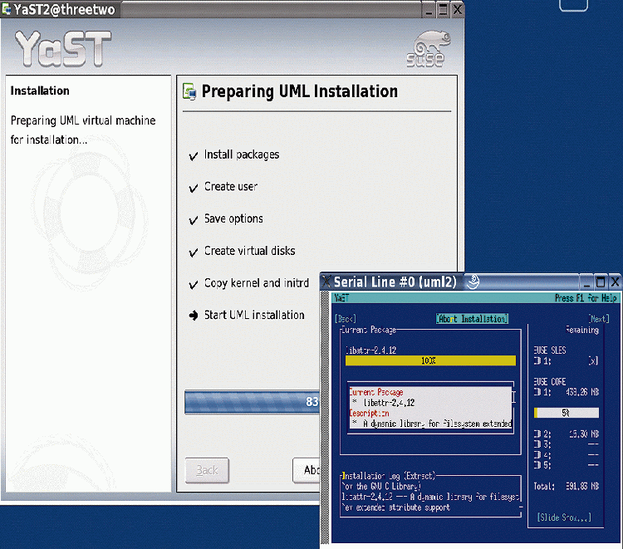The height and width of the screenshot is (549, 623).
Task: Click the YaST2 window title bar icon
Action: pos(7,9)
